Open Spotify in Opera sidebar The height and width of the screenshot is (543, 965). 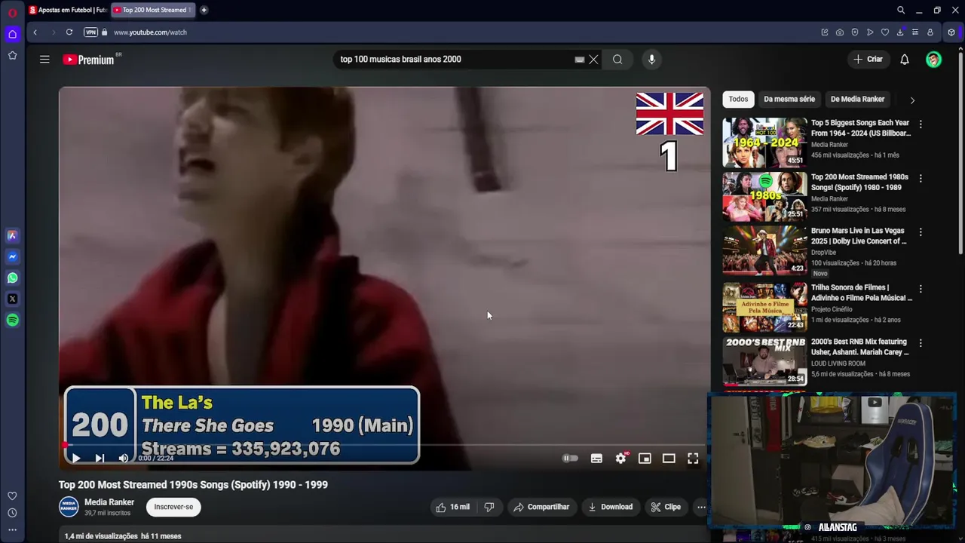click(12, 320)
